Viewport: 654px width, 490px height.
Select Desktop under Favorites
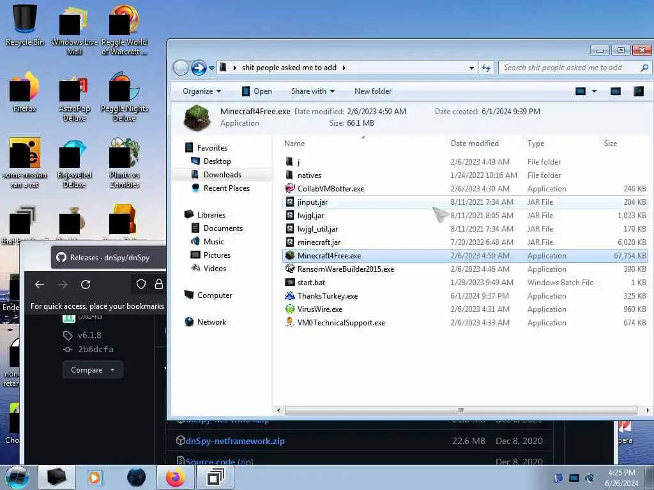pyautogui.click(x=217, y=161)
